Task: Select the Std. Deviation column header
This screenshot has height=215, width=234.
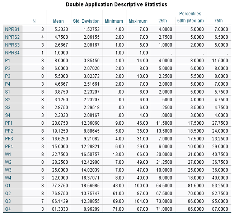Action: coord(86,21)
